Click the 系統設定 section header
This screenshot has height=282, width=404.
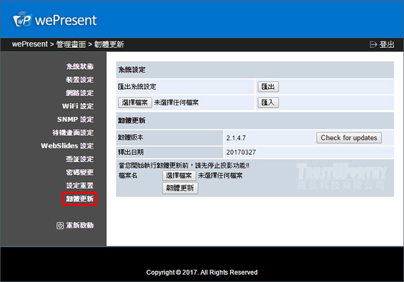132,70
